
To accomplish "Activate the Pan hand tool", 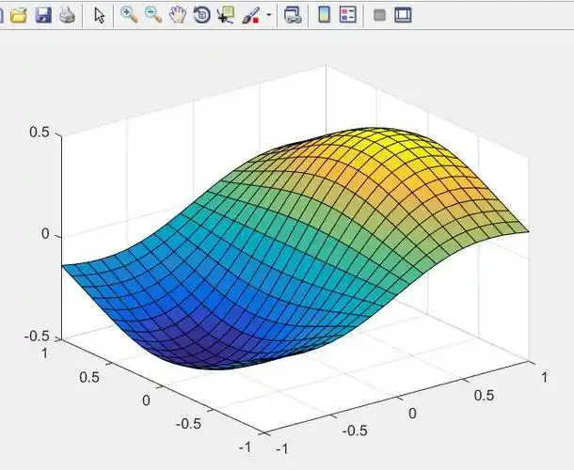I will coord(177,16).
